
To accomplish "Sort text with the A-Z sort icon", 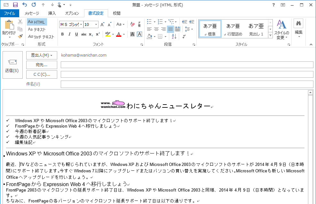I will [174, 36].
